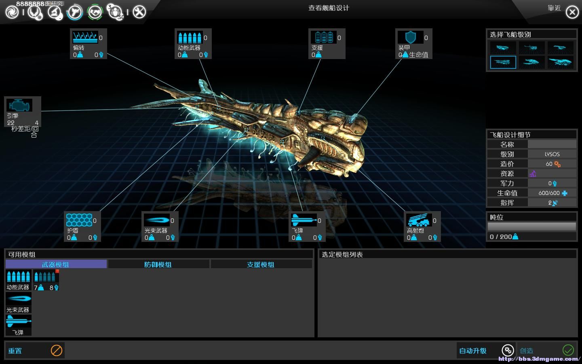This screenshot has width=582, height=364.
Task: Pick the middle hull thumbnail in bottom row
Action: click(532, 62)
